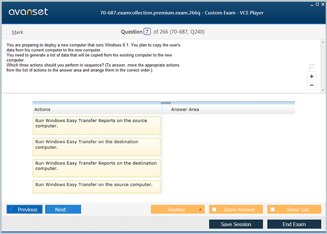Go to the Next question

63,209
